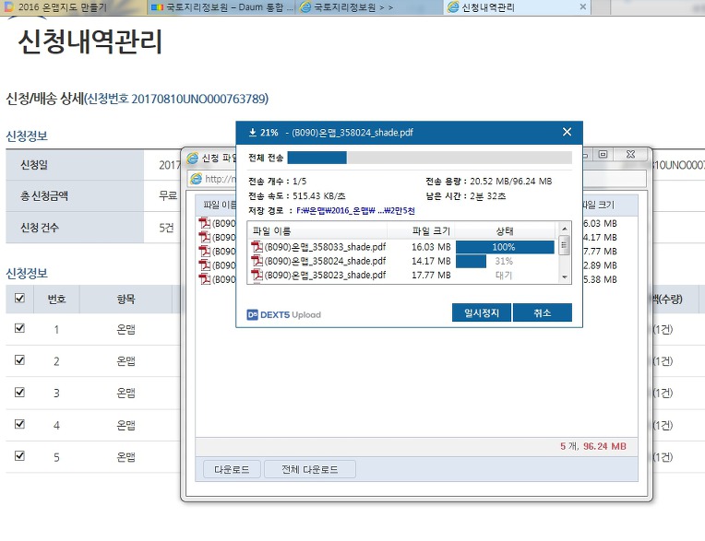
Task: Open the save path F:\온맵\2016_온맵 link
Action: [x=355, y=210]
